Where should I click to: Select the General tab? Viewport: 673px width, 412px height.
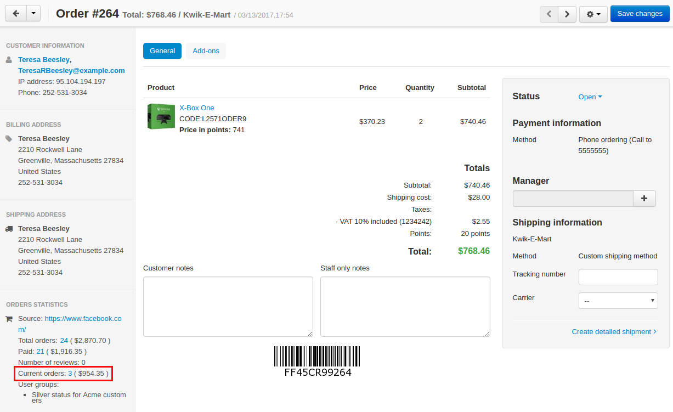point(162,51)
